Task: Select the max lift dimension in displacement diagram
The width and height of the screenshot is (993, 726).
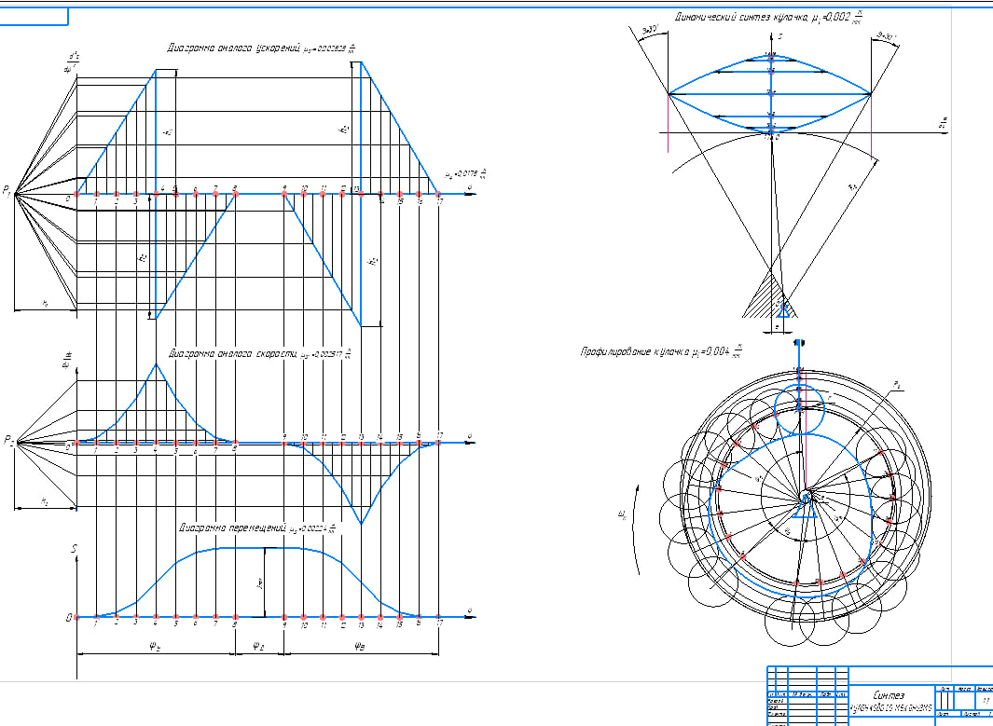Action: [x=264, y=582]
